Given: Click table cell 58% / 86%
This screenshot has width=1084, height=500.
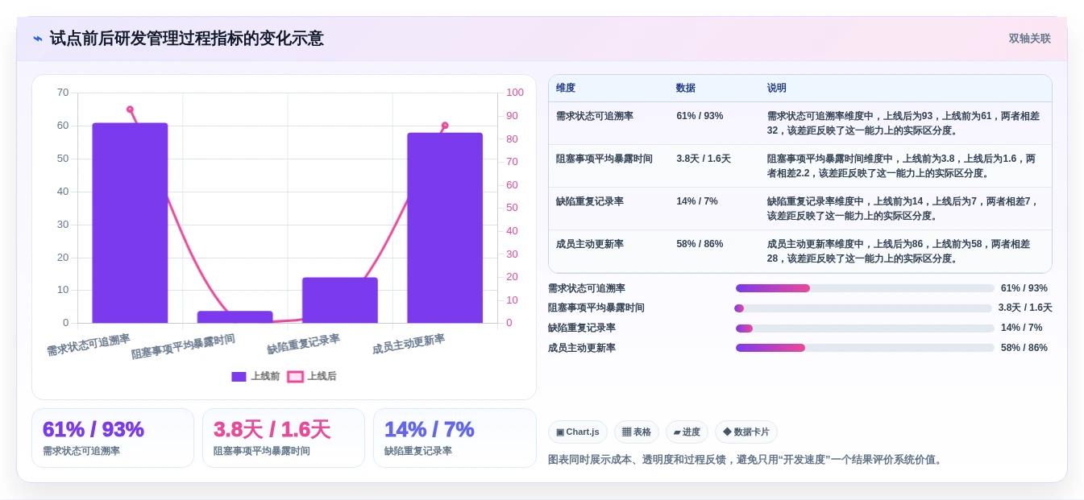Looking at the screenshot, I should coord(700,244).
